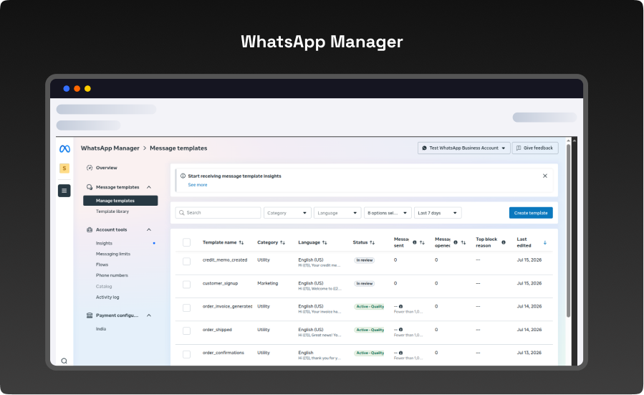Image resolution: width=644 pixels, height=395 pixels.
Task: Click Top block reason info icon
Action: coord(504,242)
